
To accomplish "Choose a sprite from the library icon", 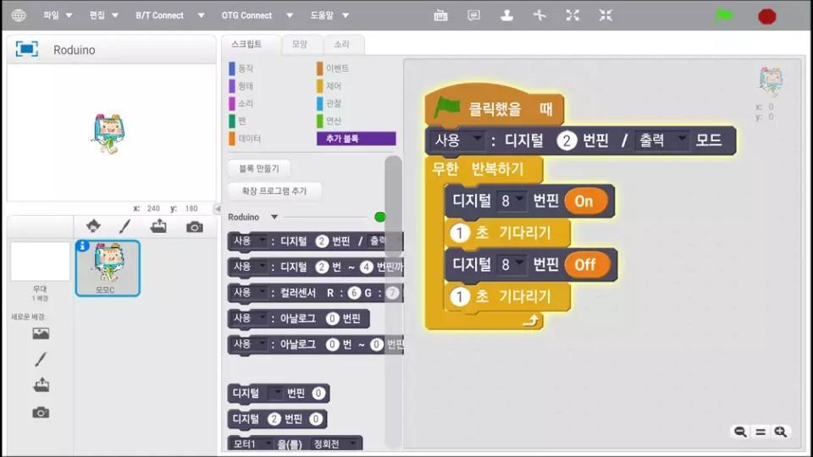I will (93, 227).
